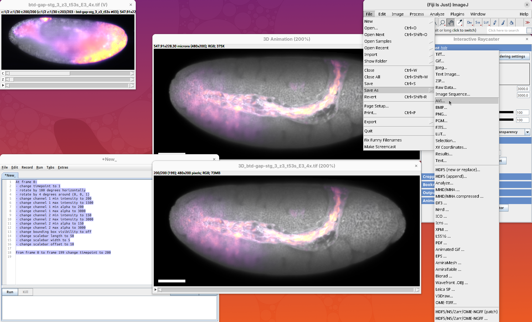Viewport: 532px width, 322px height.
Task: Open the LUT menu toolbar icon
Action: coord(486,23)
